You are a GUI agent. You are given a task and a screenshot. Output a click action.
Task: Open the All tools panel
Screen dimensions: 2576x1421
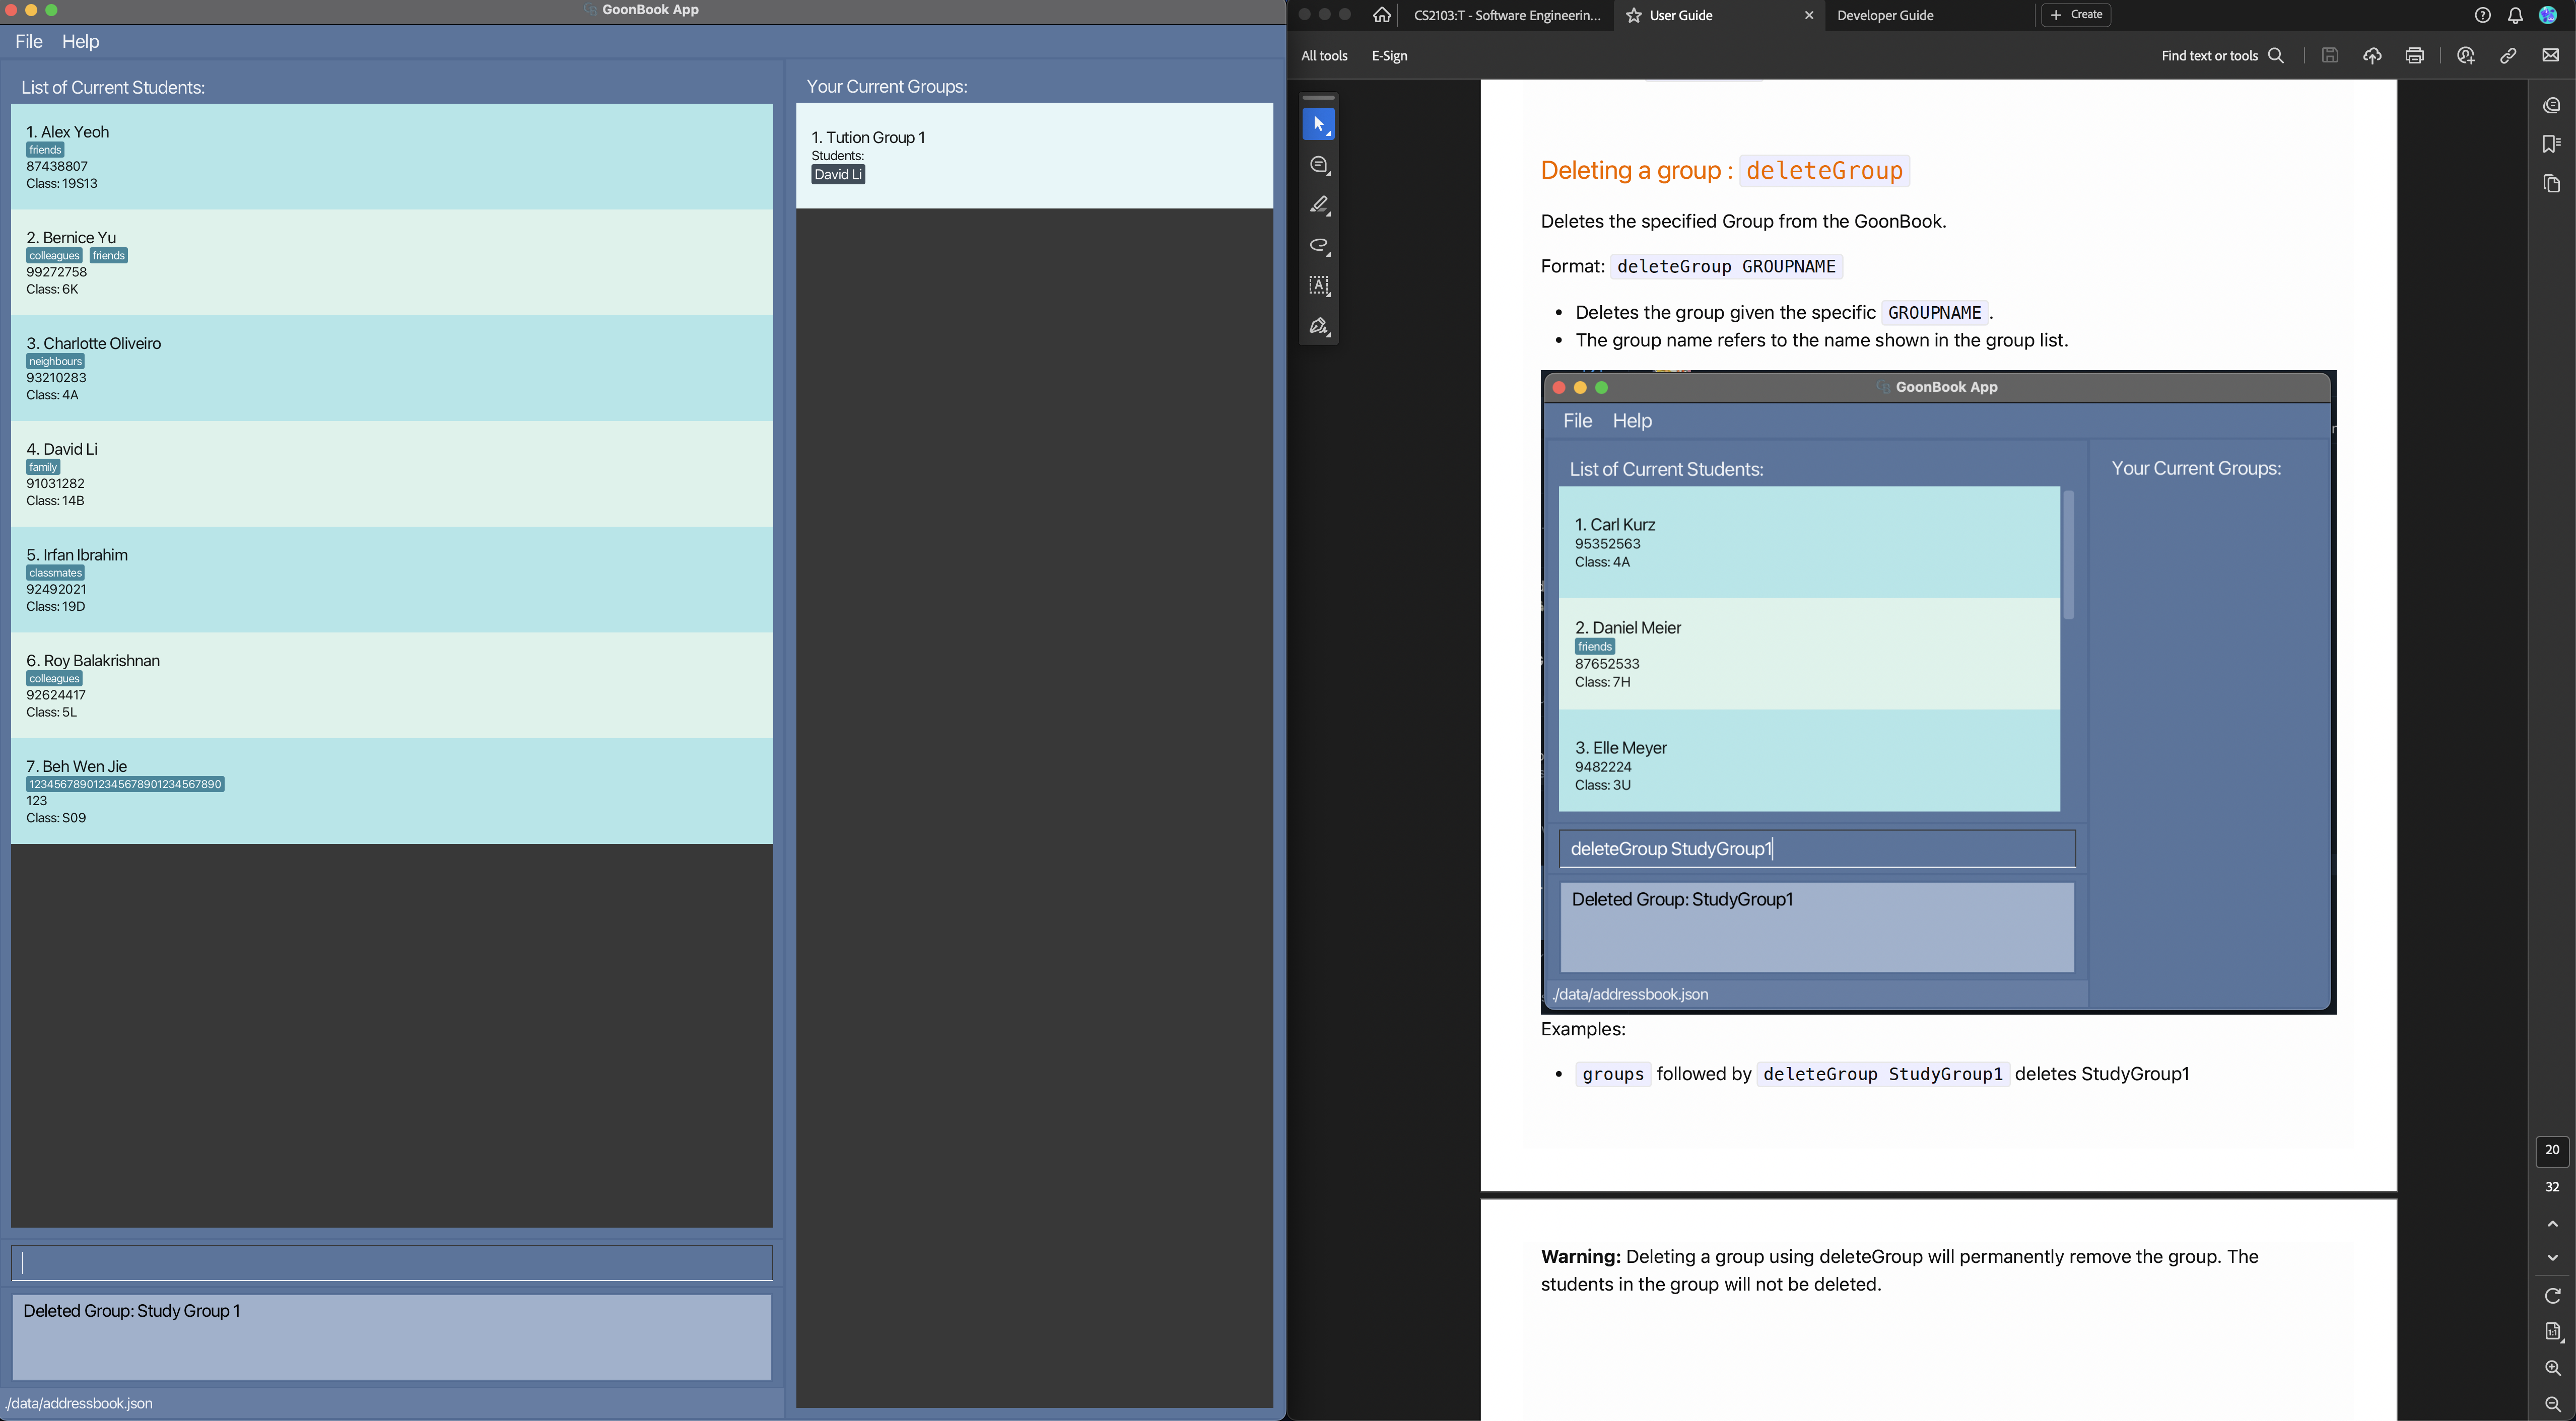1323,56
